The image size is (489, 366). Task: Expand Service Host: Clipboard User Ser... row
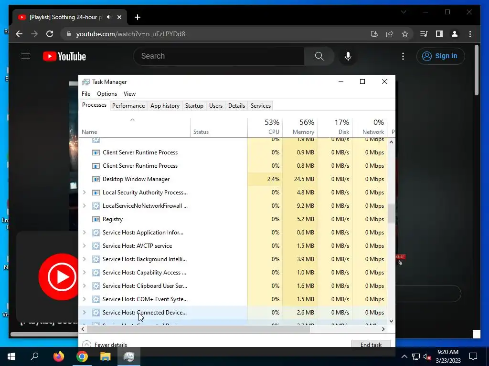pos(84,286)
